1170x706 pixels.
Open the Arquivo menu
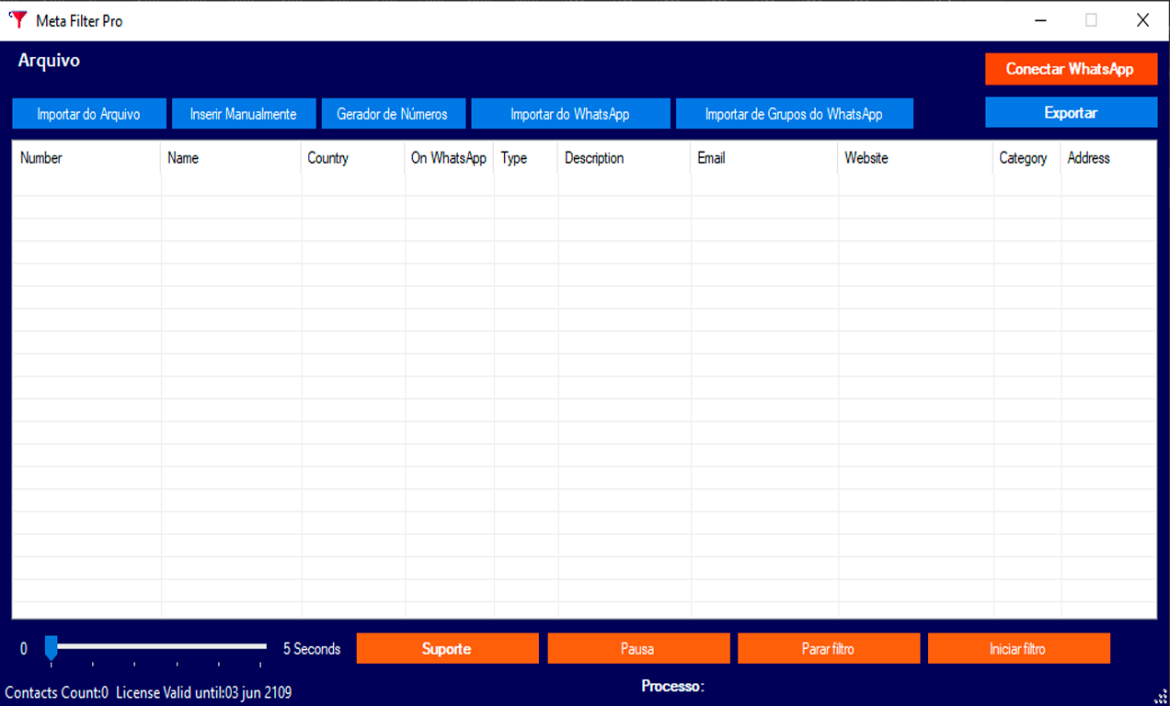click(49, 61)
